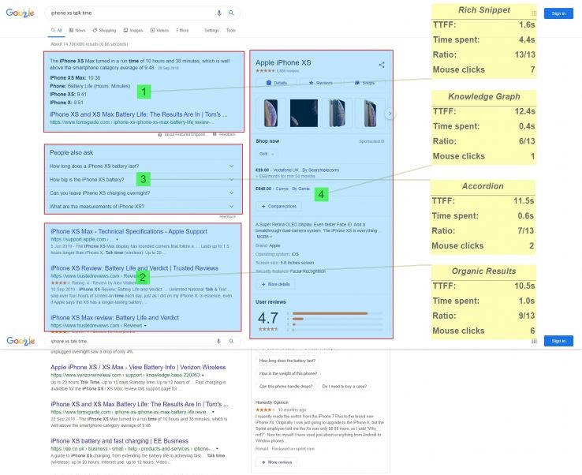Select 'How is the weight of this phone?' chip
This screenshot has height=475, width=582.
tap(289, 374)
